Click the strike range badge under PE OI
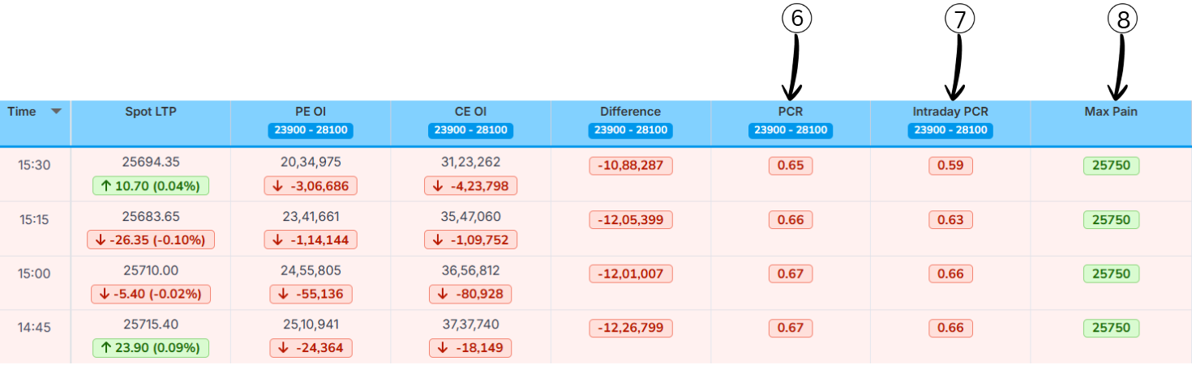 pos(311,130)
